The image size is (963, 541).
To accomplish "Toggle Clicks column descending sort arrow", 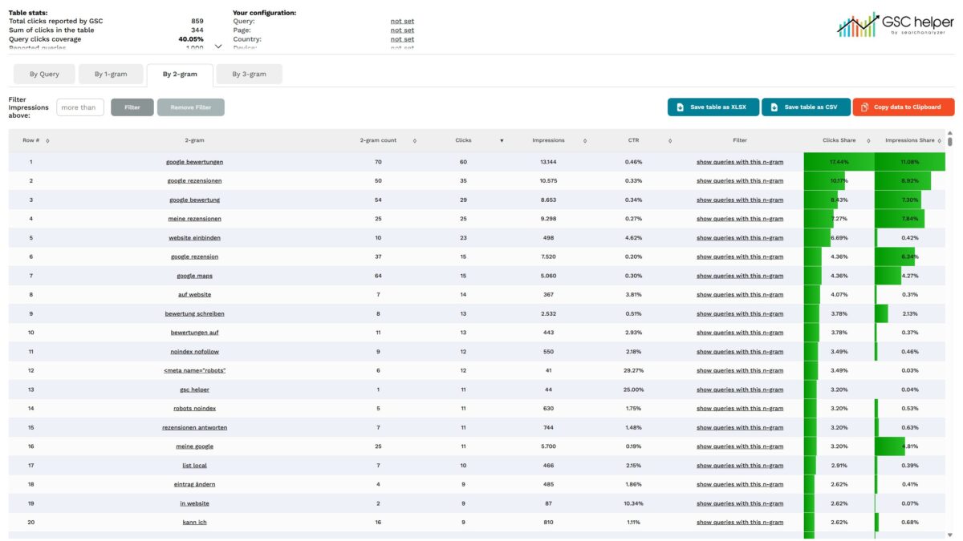I will click(502, 140).
